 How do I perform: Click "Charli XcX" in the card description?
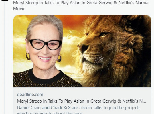point(61,108)
